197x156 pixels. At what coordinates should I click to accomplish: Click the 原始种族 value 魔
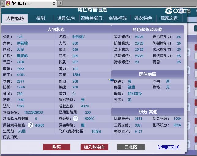(83, 125)
